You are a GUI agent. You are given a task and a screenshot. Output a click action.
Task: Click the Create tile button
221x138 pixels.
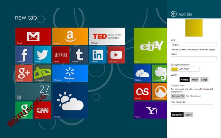(177, 115)
